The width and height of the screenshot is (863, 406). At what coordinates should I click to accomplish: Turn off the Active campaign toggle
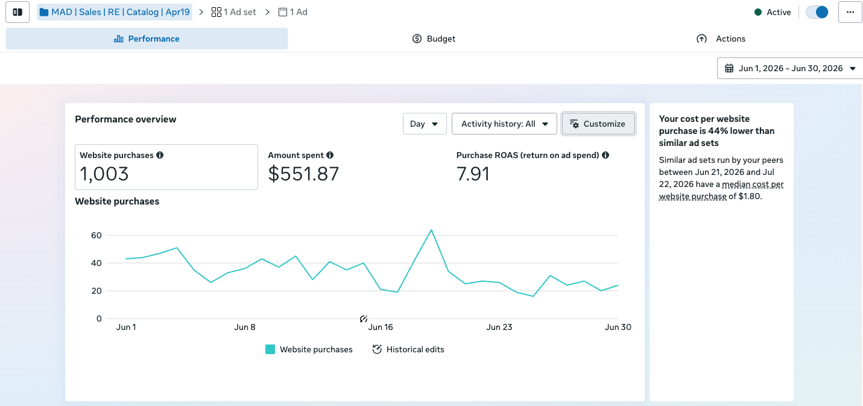coord(817,12)
